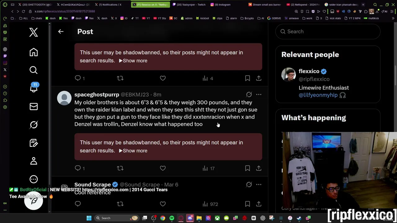View analytics showing 17 views
The height and width of the screenshot is (223, 397).
point(208,168)
